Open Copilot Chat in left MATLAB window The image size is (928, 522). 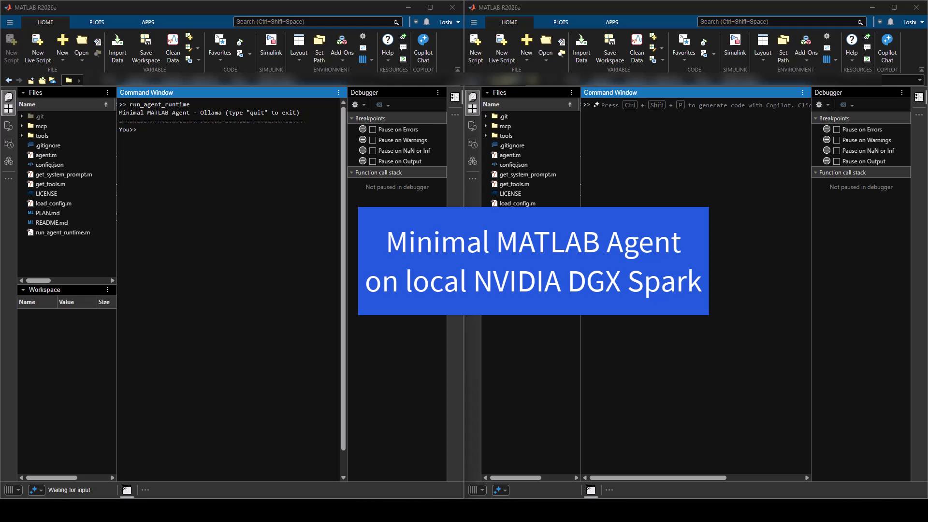point(423,48)
